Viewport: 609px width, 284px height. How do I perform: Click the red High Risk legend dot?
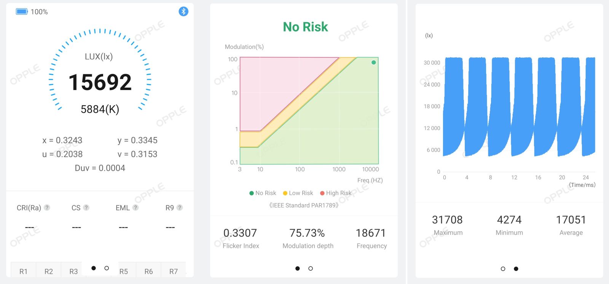(x=322, y=193)
